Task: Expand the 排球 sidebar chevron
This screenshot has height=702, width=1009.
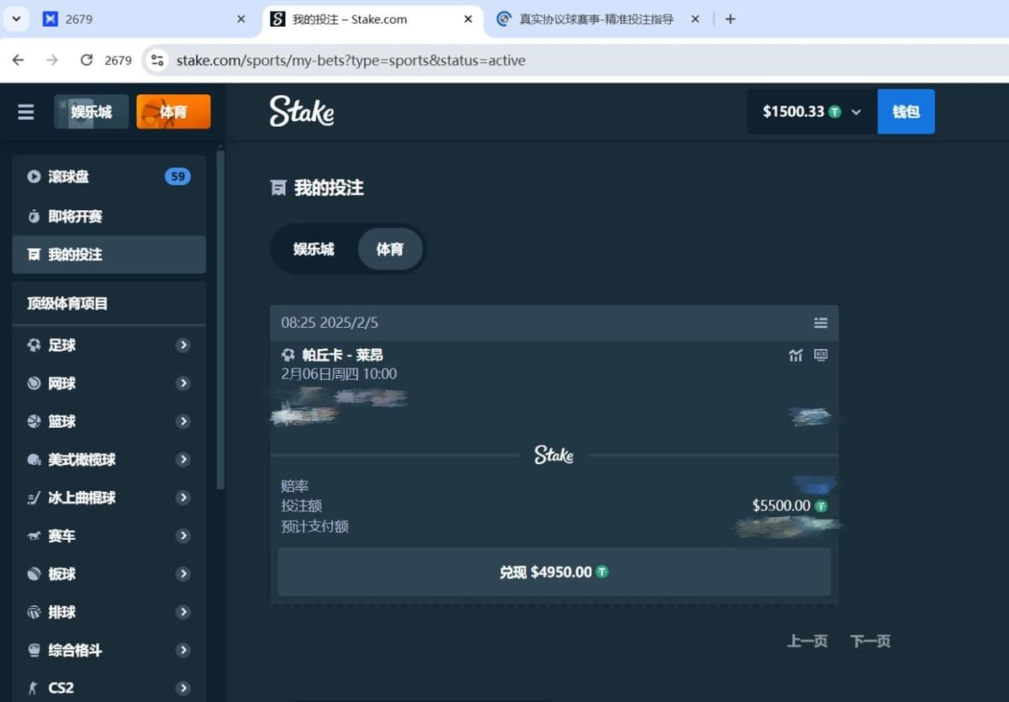Action: [x=183, y=612]
